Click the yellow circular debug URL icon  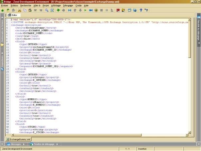point(96,10)
